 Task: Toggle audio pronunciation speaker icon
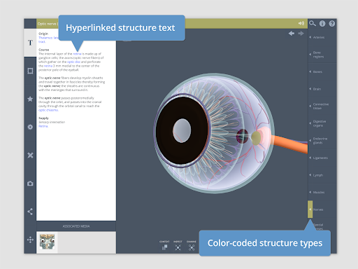[301, 23]
